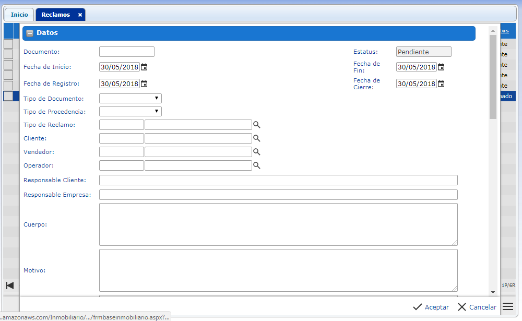Open the hamburger menu at bottom right
The height and width of the screenshot is (321, 522).
pyautogui.click(x=508, y=306)
